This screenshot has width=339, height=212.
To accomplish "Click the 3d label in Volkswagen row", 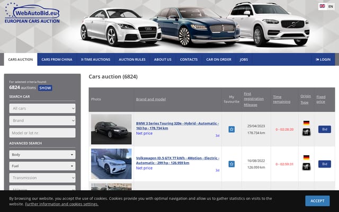I will click(217, 170).
